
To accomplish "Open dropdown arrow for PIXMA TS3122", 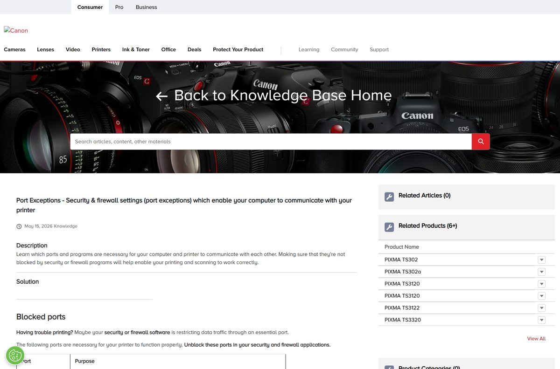I will coord(541,307).
